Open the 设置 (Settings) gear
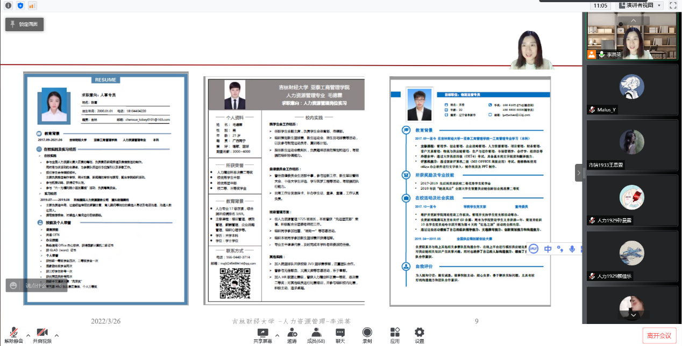 [x=419, y=336]
